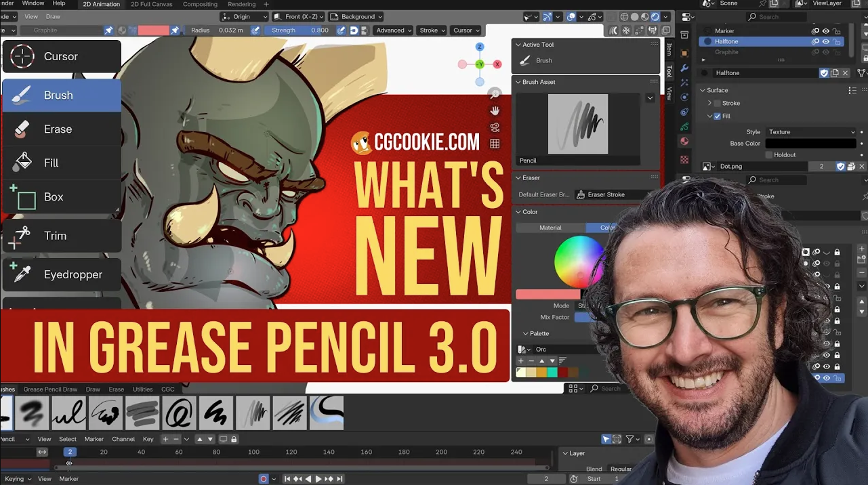
Task: Open the Advanced brush settings dropdown
Action: [392, 30]
